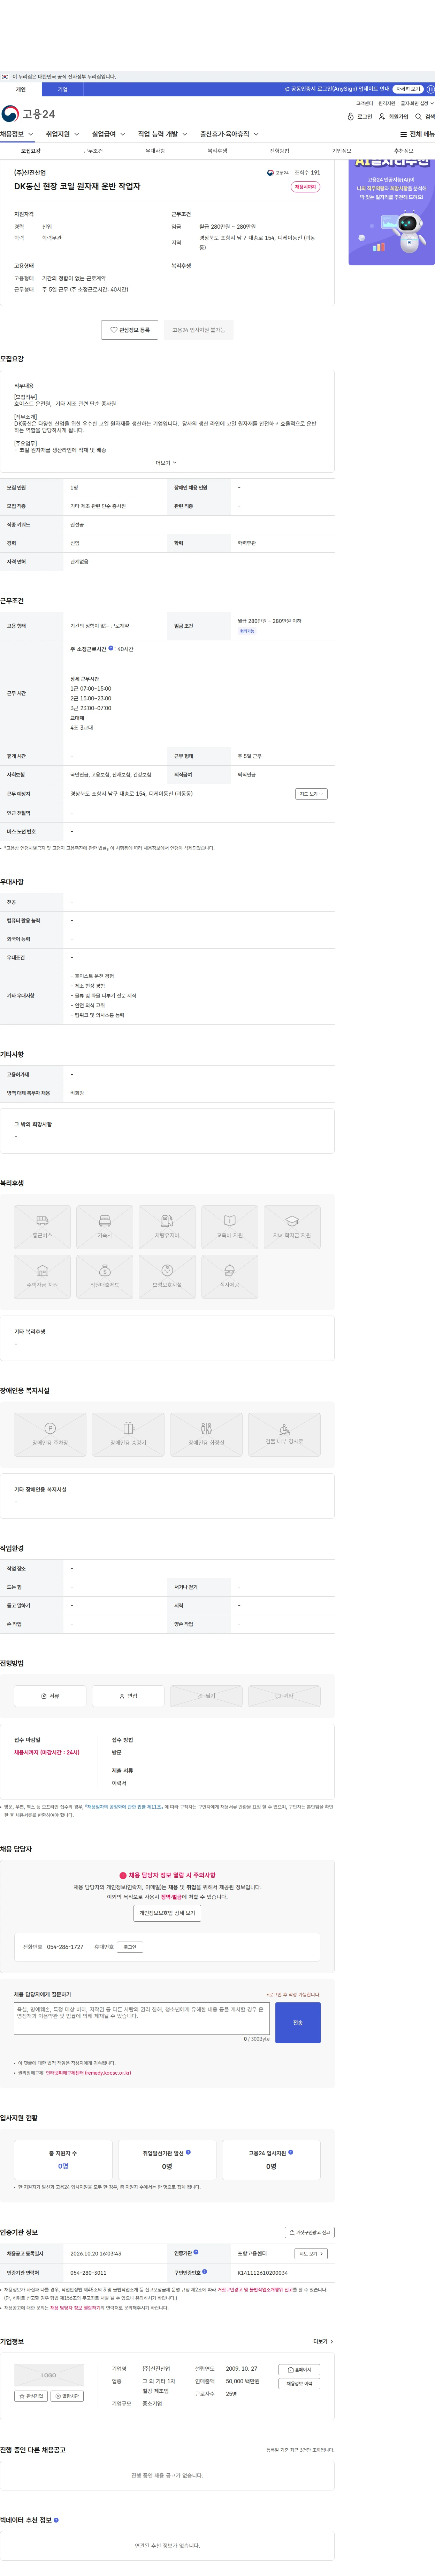Jump to the 기업정보 section tab
Screen dimensions: 435x2576
click(341, 151)
